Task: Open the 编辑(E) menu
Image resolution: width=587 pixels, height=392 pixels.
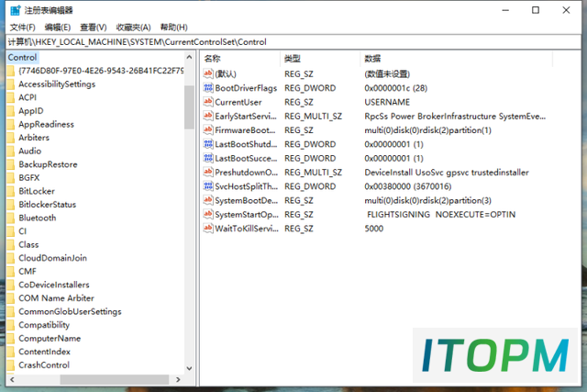Action: pos(57,28)
